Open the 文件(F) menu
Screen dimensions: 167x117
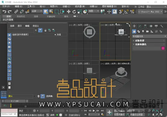click(x=6, y=7)
